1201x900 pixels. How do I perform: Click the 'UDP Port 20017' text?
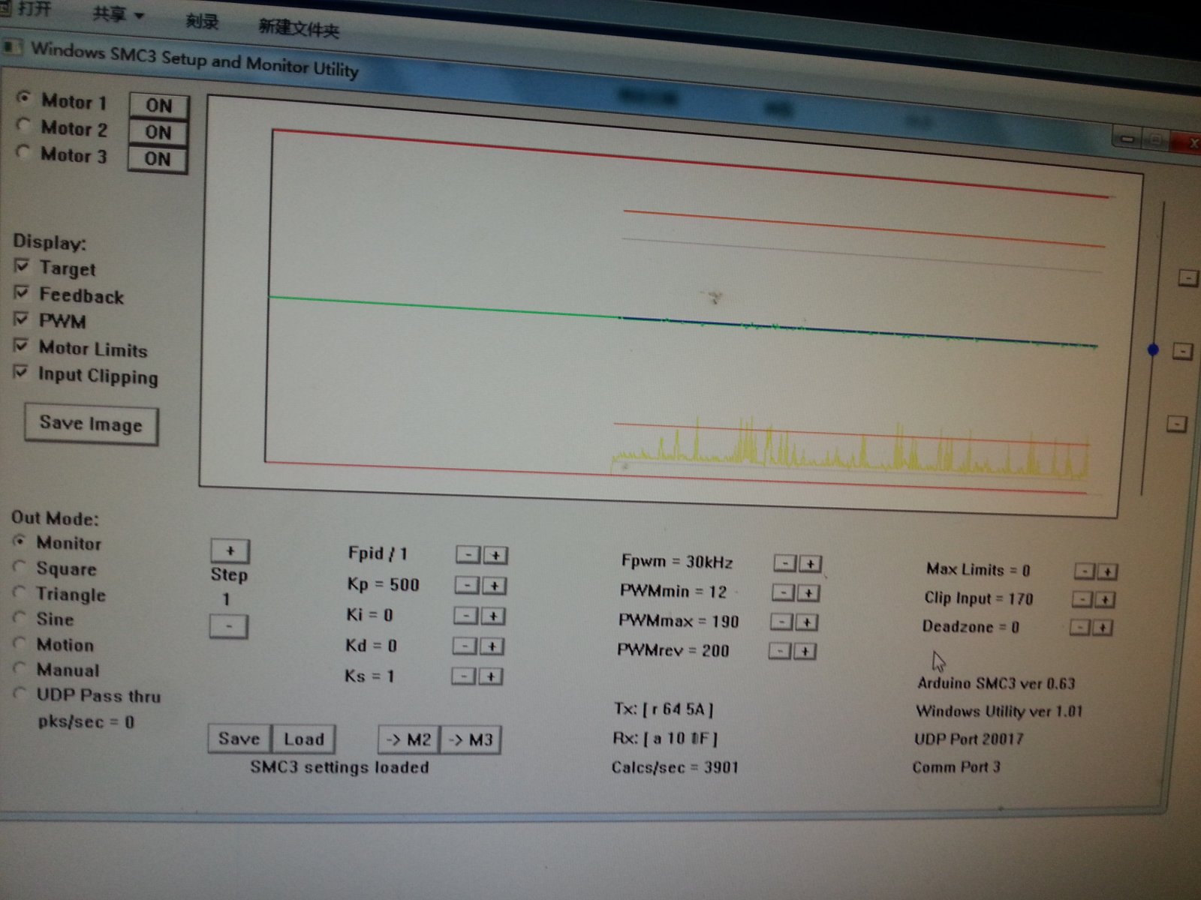968,739
